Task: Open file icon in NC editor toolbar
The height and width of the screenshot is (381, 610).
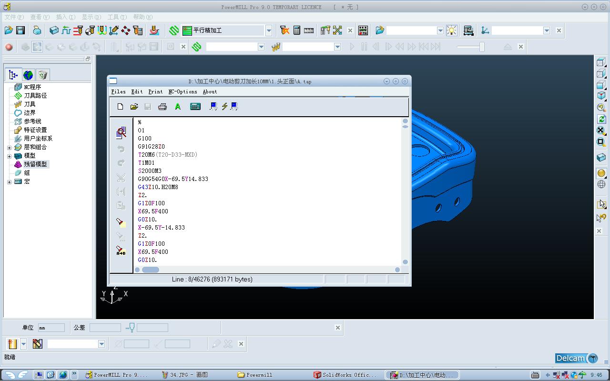Action: [134, 107]
